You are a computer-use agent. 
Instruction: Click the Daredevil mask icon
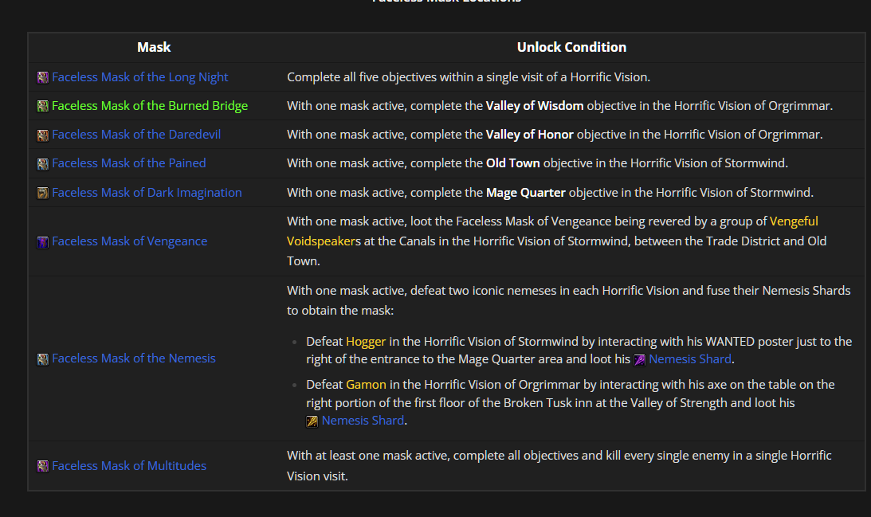[43, 135]
